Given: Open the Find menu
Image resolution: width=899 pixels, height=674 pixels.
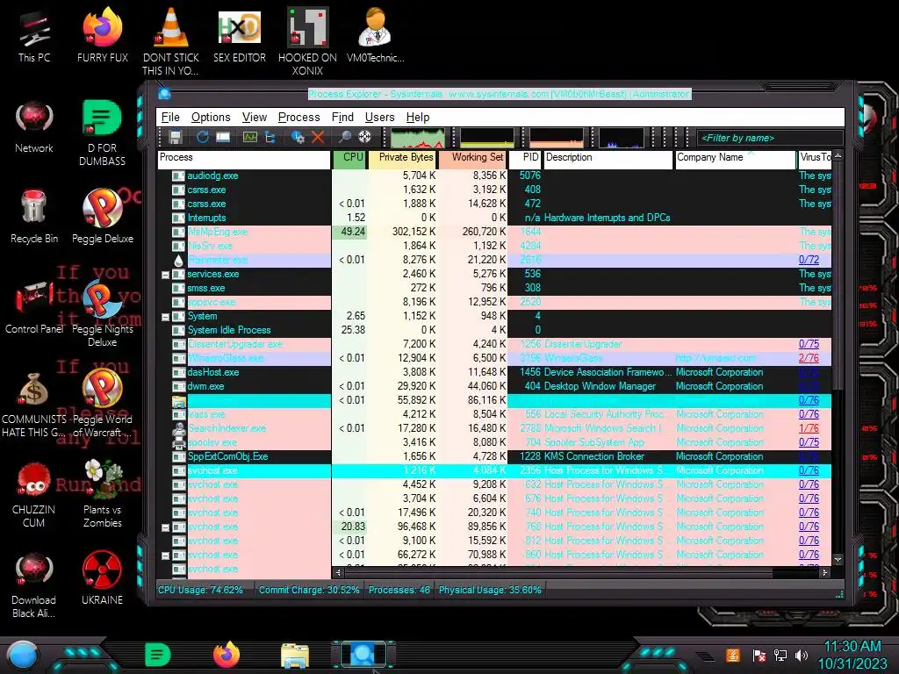Looking at the screenshot, I should 342,117.
